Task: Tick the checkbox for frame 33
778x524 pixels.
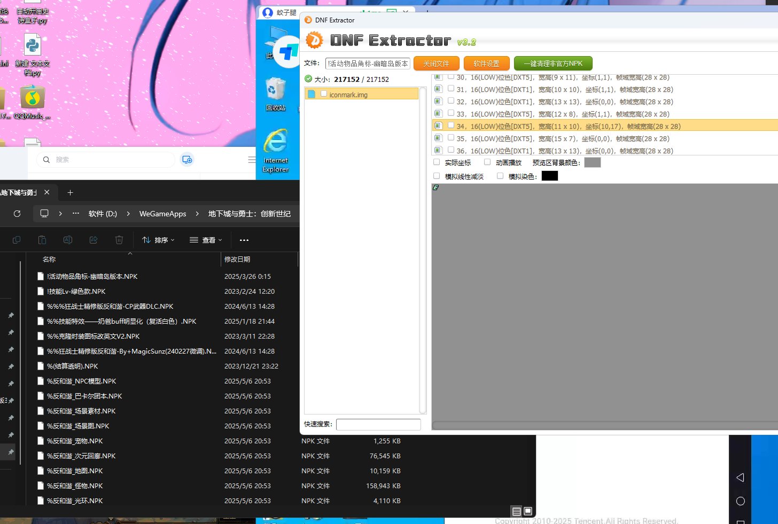Action: [x=451, y=113]
